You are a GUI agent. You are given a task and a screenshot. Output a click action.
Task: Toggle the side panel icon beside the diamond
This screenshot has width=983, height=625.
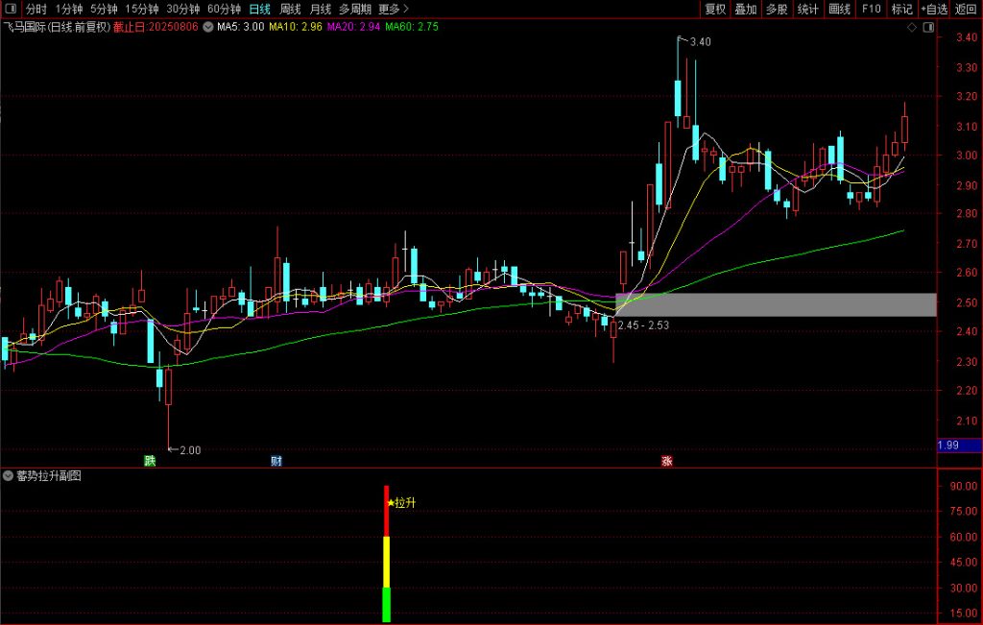(927, 28)
